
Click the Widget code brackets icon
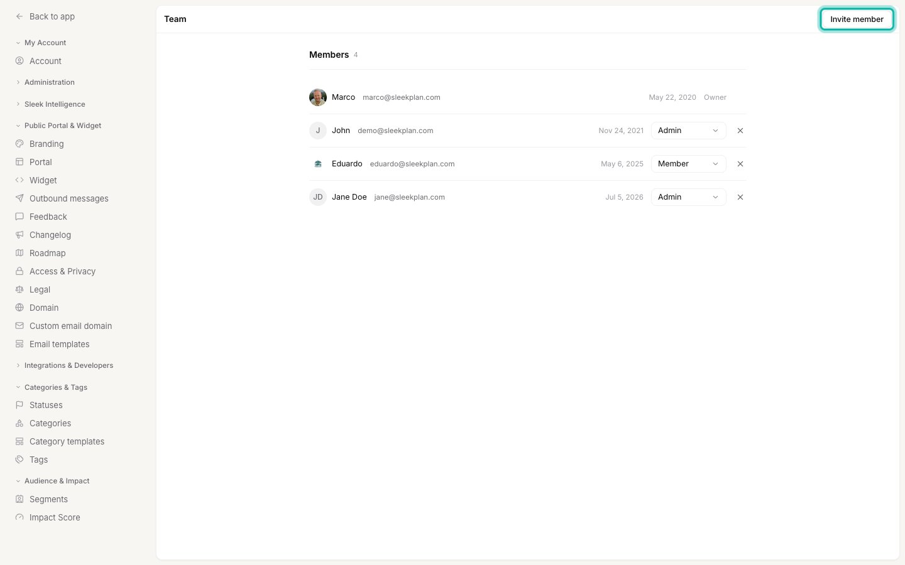[19, 180]
